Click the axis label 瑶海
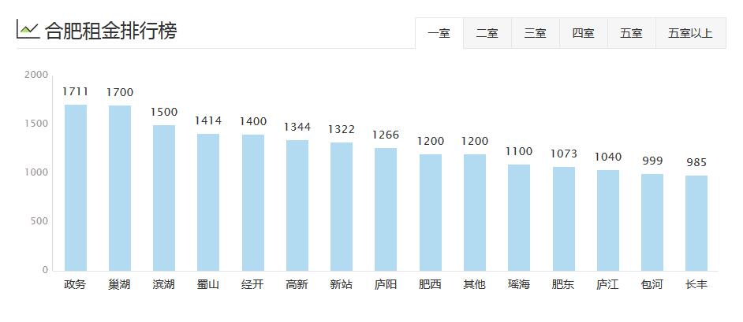 pyautogui.click(x=519, y=285)
